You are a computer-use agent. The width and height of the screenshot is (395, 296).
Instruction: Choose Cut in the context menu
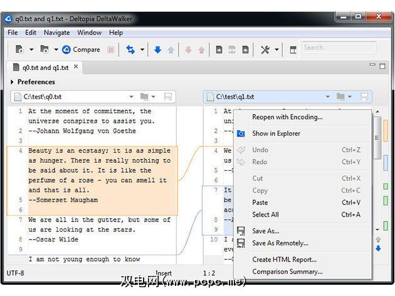point(303,178)
